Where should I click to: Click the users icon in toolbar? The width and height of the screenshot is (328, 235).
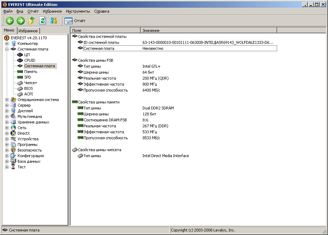point(53,21)
